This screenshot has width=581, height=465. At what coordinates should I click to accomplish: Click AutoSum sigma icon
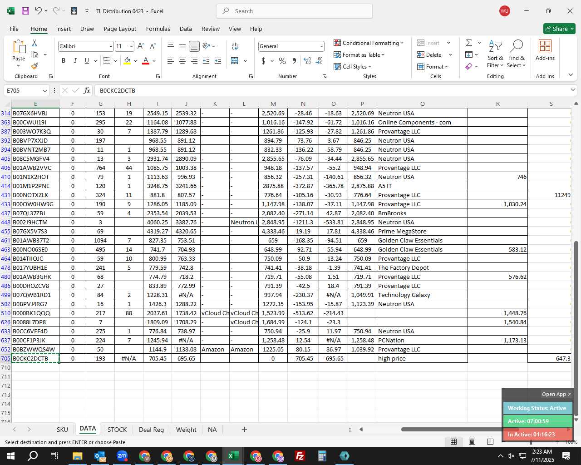point(469,43)
